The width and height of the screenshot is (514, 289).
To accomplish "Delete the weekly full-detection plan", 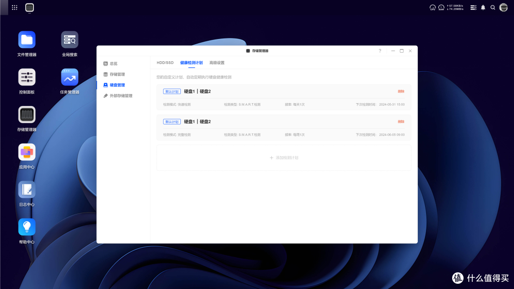I will pos(401,121).
